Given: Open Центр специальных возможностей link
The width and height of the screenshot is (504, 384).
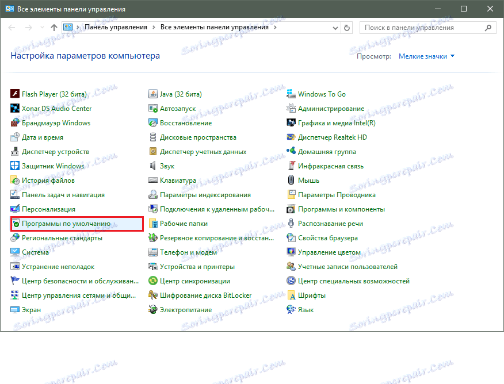Looking at the screenshot, I should 354,281.
